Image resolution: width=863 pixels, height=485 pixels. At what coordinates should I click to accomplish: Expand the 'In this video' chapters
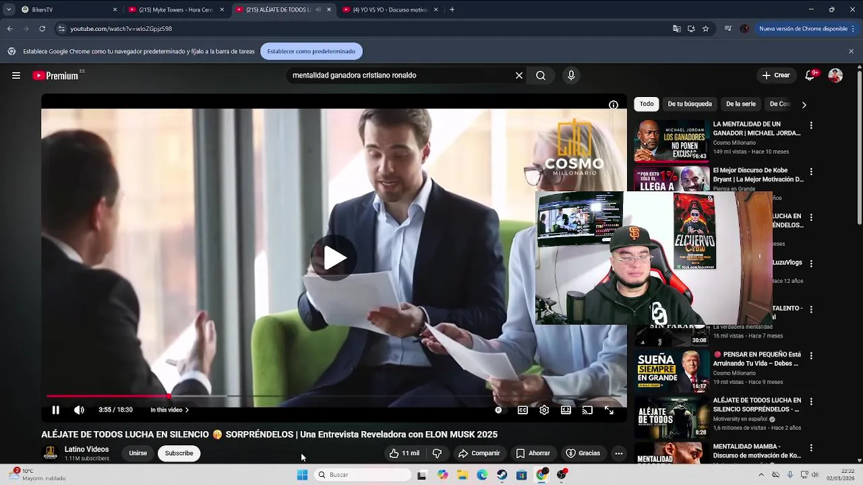169,410
